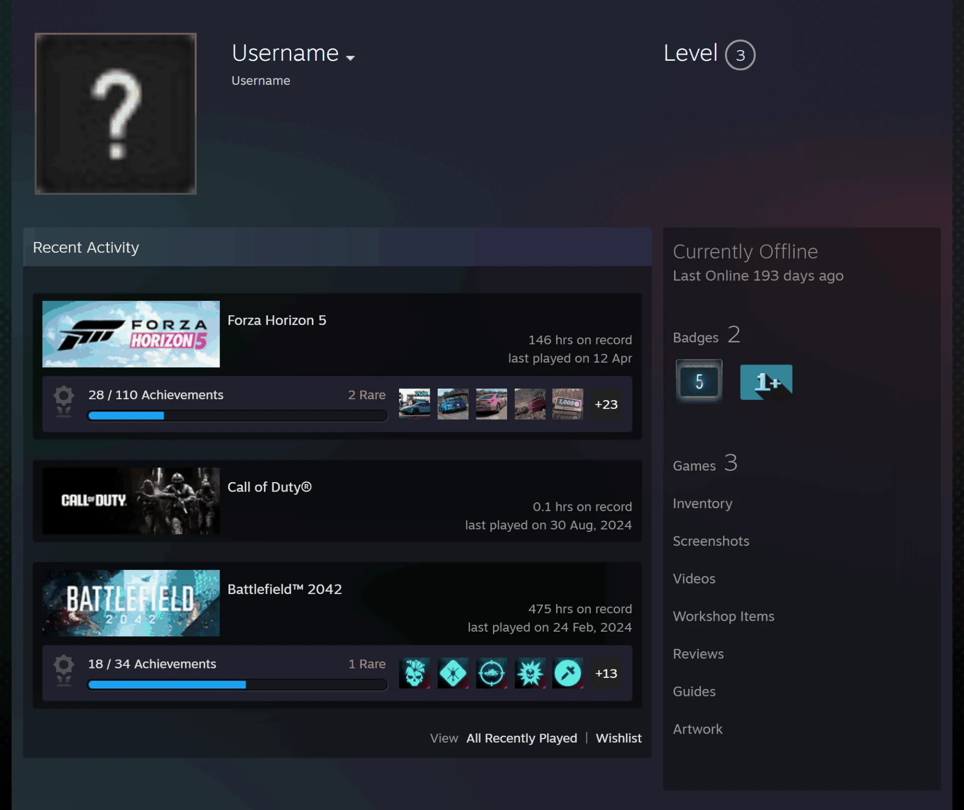Click the Forza 28 / 110 achievement progress bar

click(237, 416)
